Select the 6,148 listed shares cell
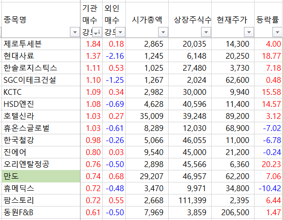 [190, 56]
